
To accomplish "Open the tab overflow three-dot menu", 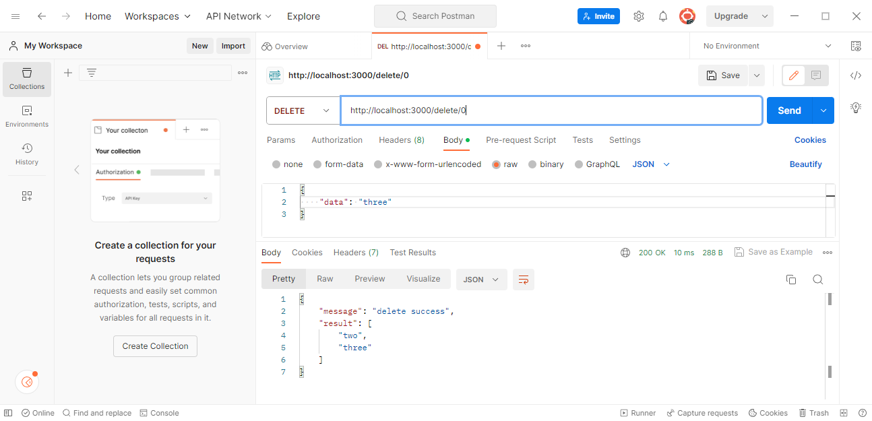I will pos(526,46).
